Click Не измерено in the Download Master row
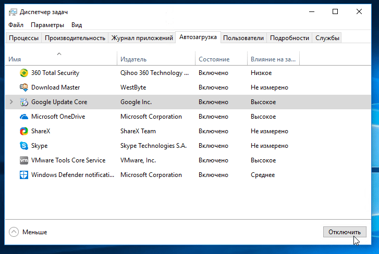The width and height of the screenshot is (379, 254). (270, 87)
